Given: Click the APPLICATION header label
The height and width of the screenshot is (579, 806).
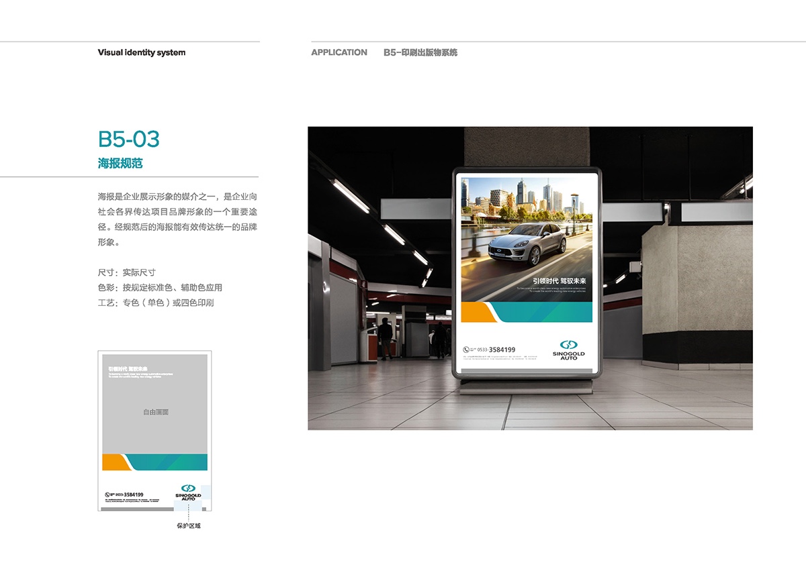Looking at the screenshot, I should coord(339,52).
